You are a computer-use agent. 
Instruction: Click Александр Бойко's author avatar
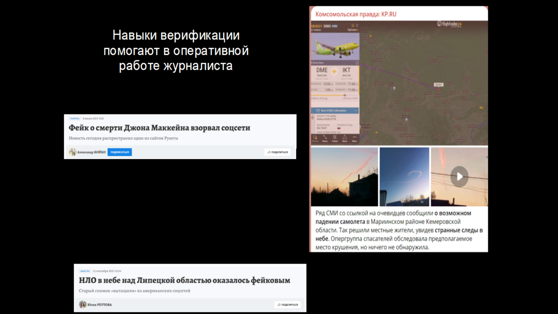tap(73, 152)
